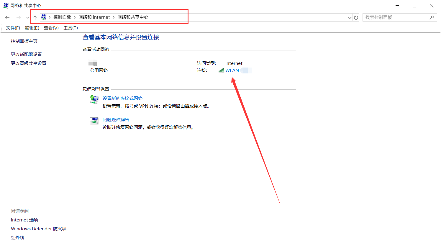Open the recent locations dropdown arrow
This screenshot has width=441, height=248.
point(27,18)
